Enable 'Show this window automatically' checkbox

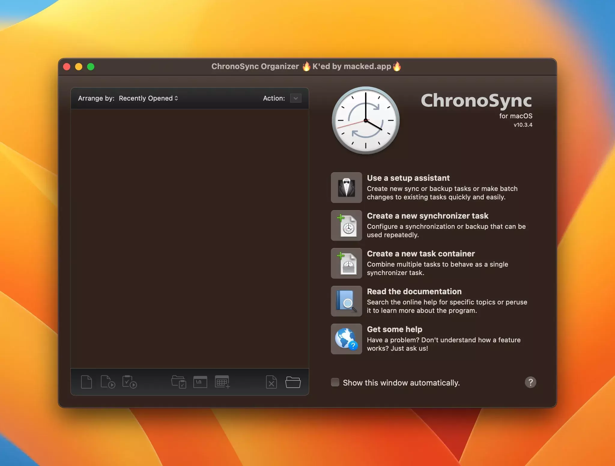335,382
